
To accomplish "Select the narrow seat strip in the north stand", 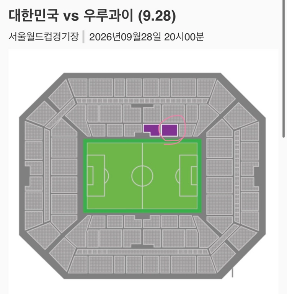I will (x=142, y=101).
